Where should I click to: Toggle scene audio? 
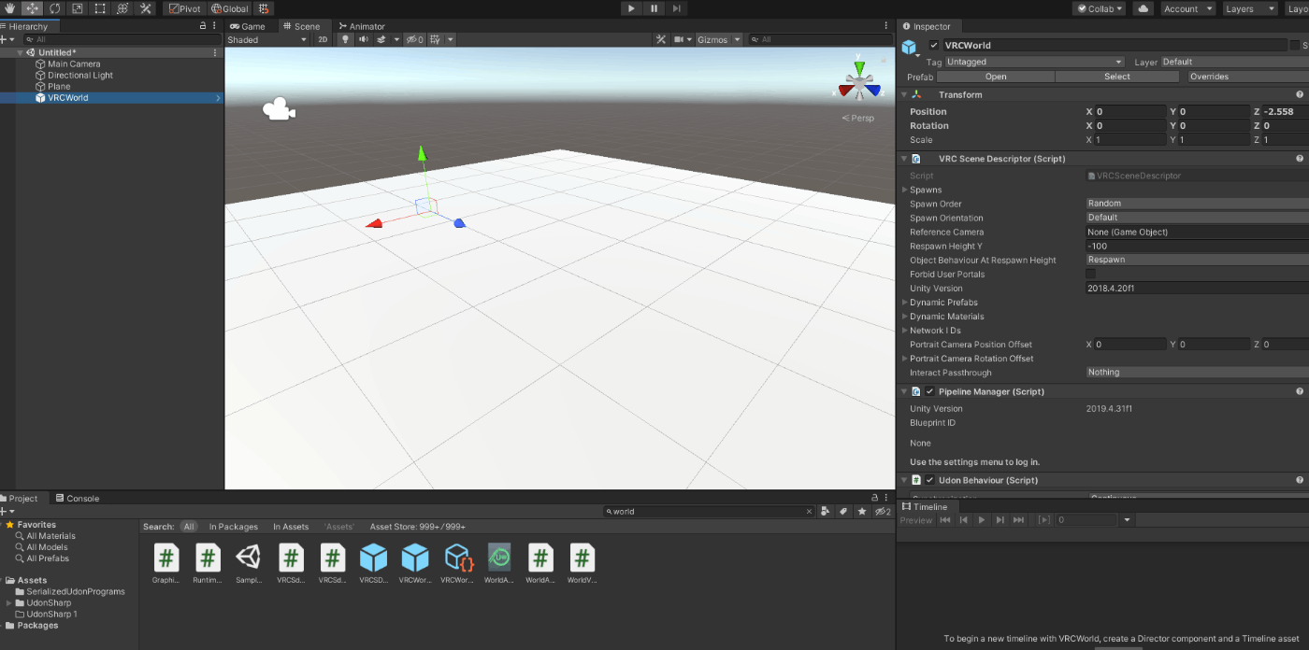coord(363,39)
